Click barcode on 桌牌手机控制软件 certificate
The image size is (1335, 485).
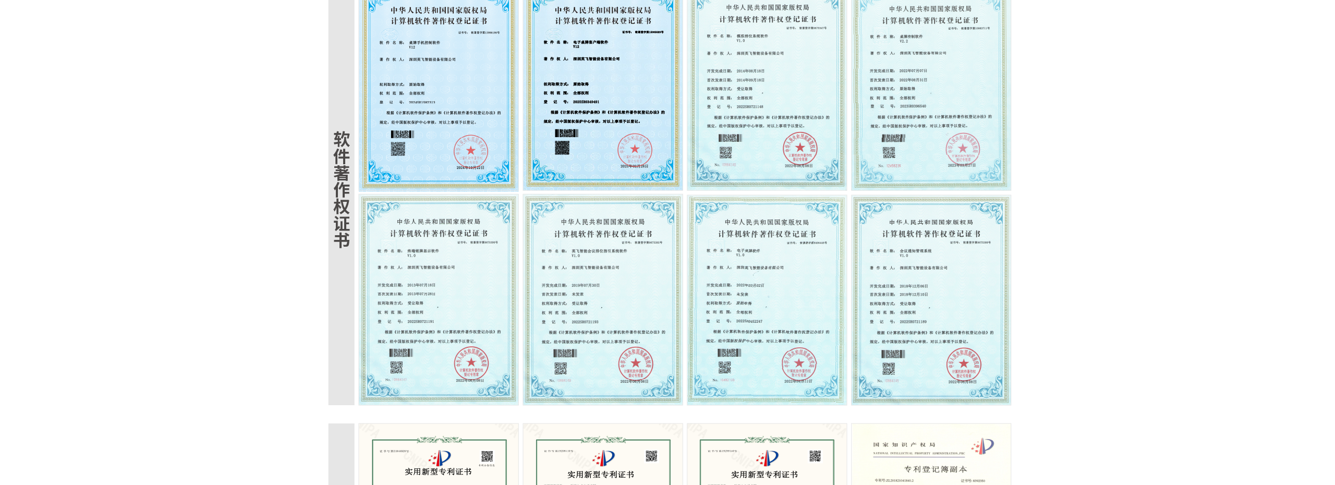click(402, 135)
